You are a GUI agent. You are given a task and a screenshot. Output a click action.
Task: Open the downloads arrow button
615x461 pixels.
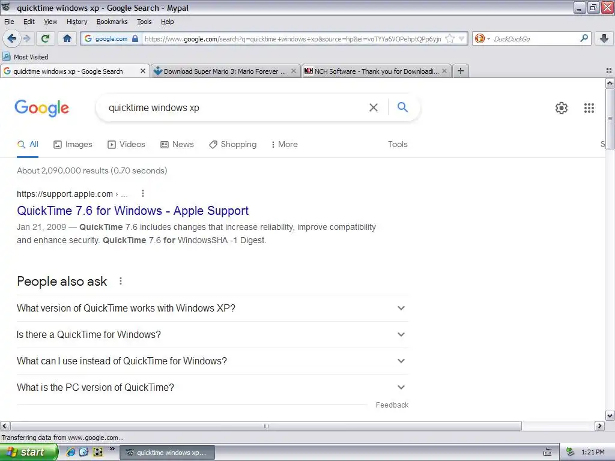[x=604, y=38]
